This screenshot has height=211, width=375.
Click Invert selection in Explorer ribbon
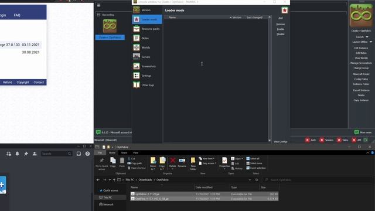tap(256, 168)
